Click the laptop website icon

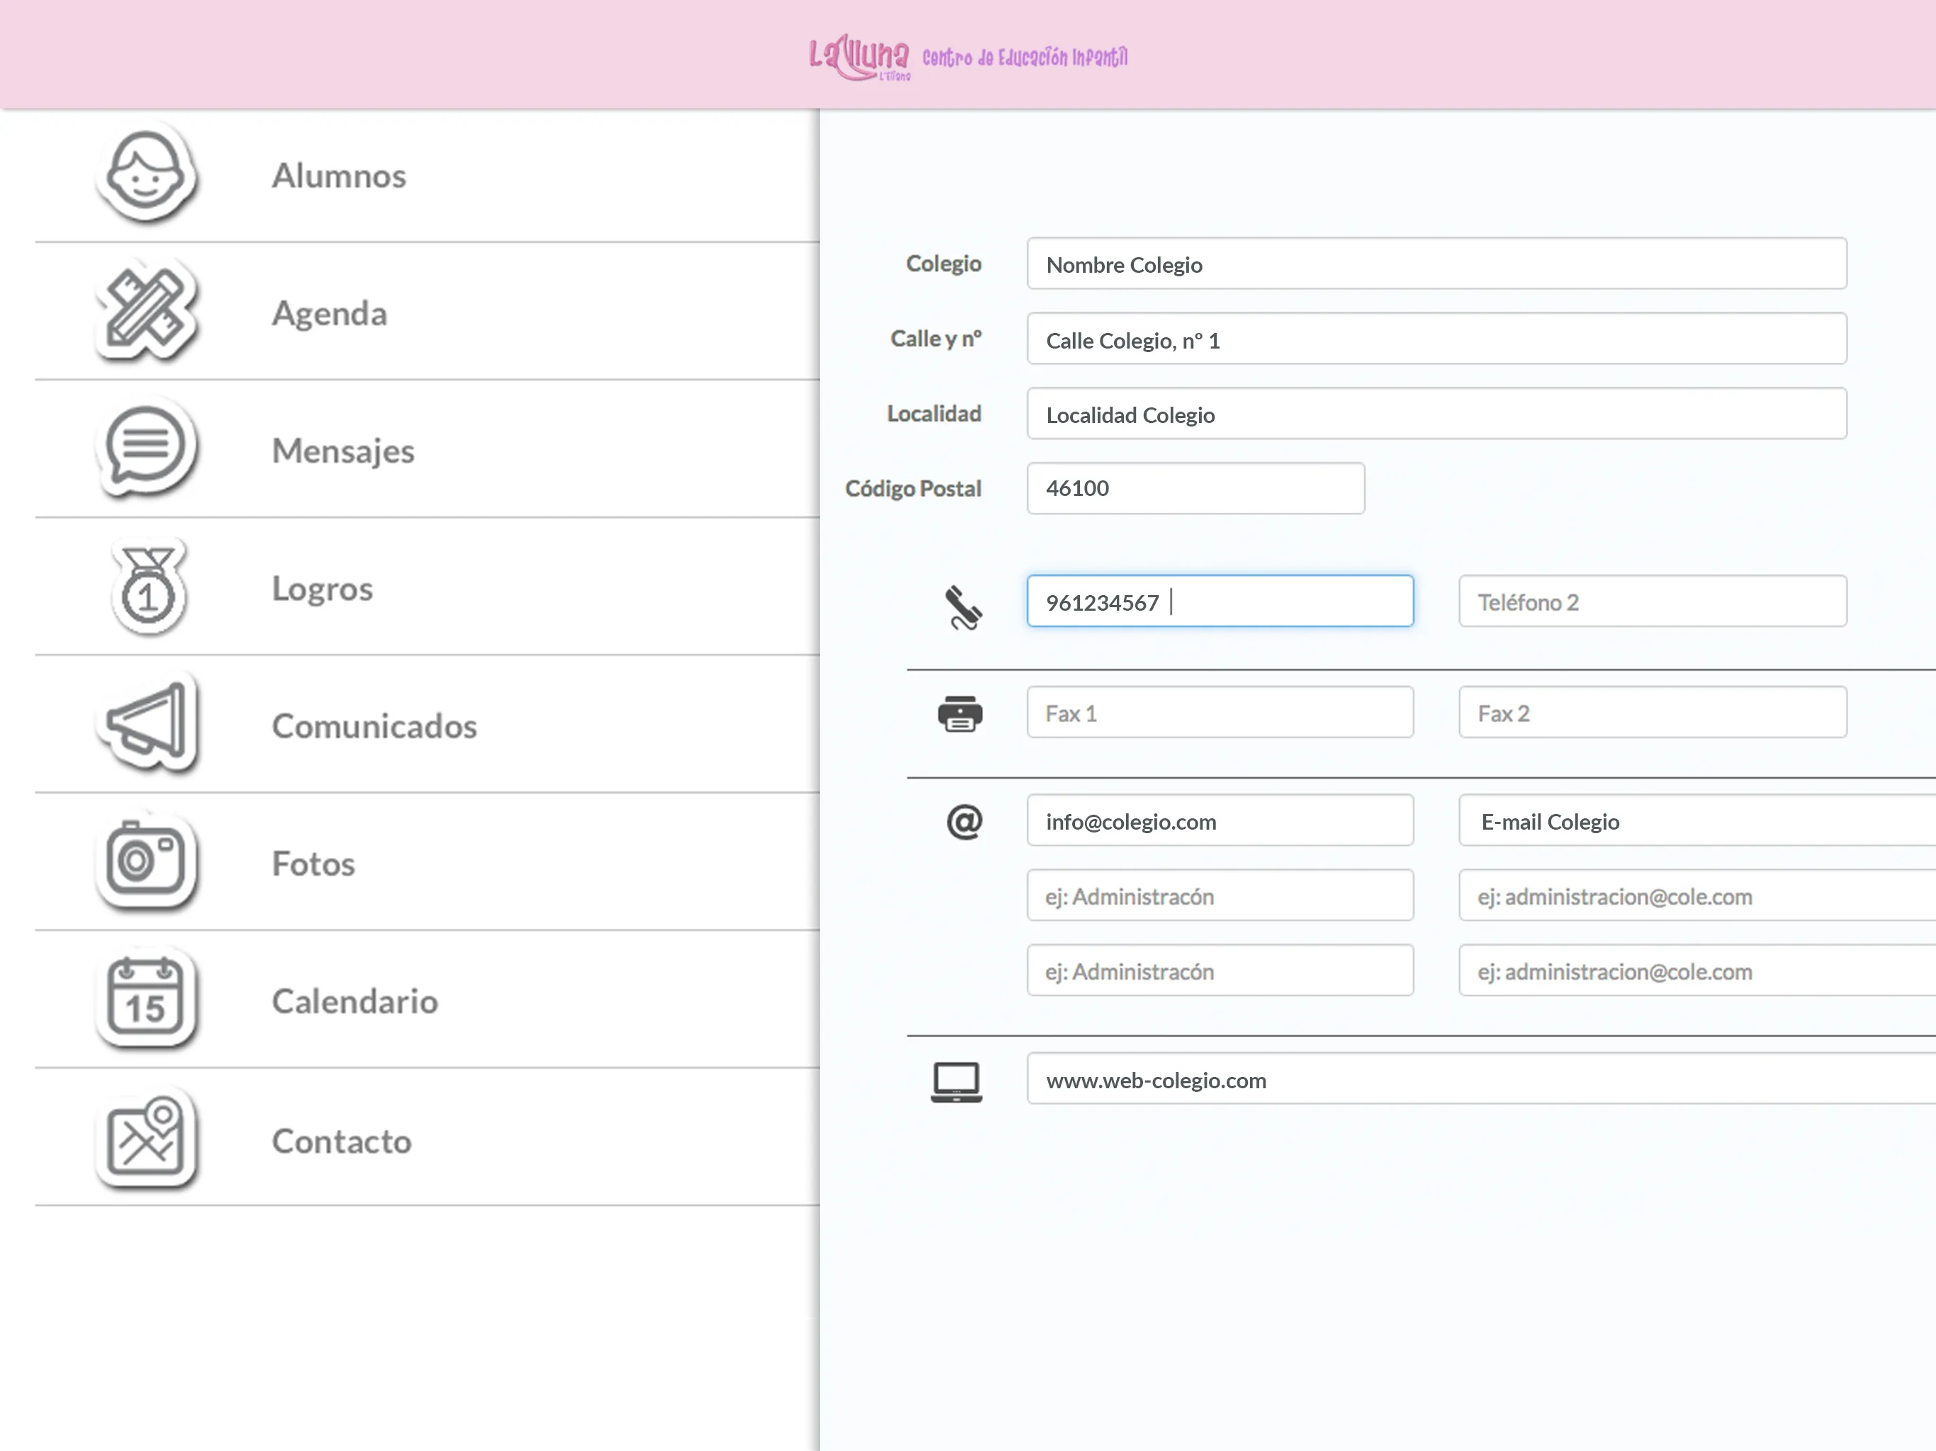point(956,1082)
